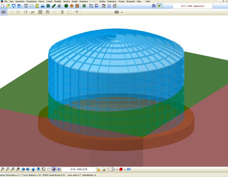Click the N.T.C. 2008 - Approccio 2 label

[193, 6]
